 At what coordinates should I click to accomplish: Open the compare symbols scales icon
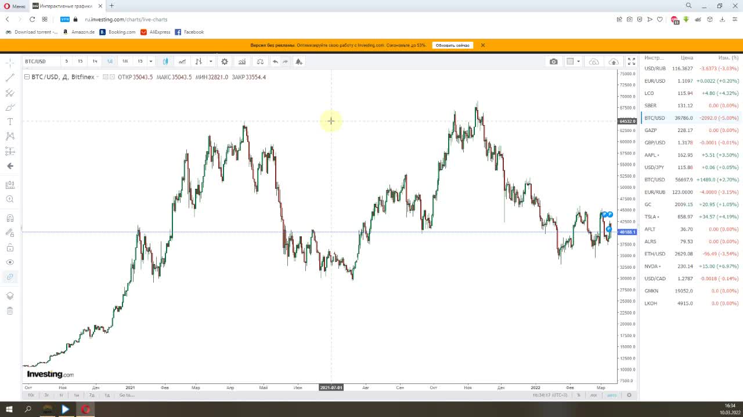tap(259, 61)
